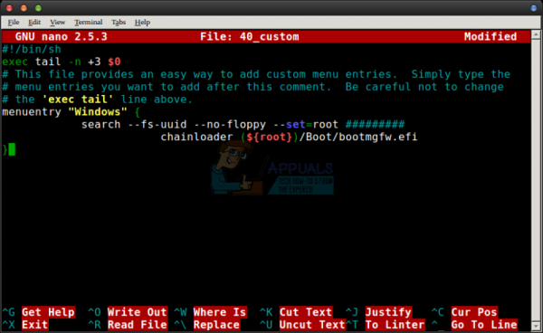Click the 'Exit' shortcut label
The width and height of the screenshot is (543, 333).
35,325
